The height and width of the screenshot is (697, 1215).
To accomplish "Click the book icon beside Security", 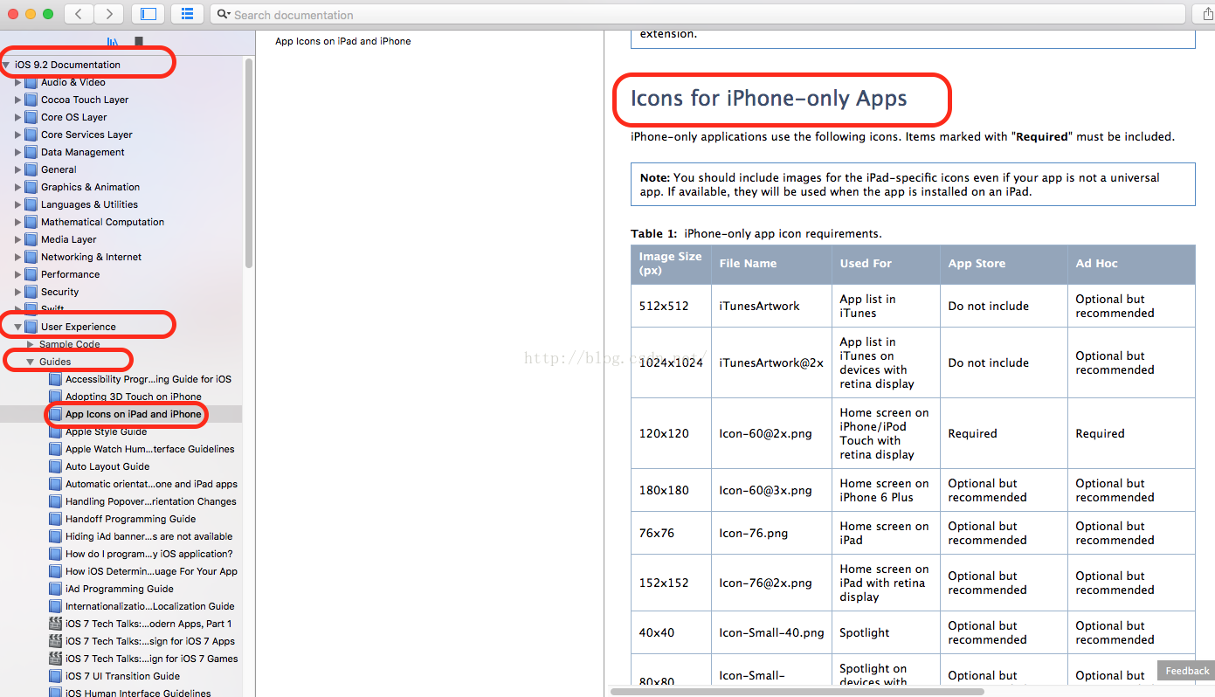I will [31, 292].
